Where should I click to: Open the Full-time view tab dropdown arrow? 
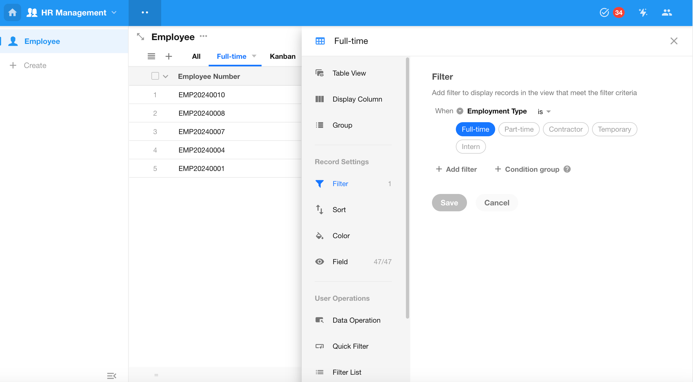click(254, 56)
